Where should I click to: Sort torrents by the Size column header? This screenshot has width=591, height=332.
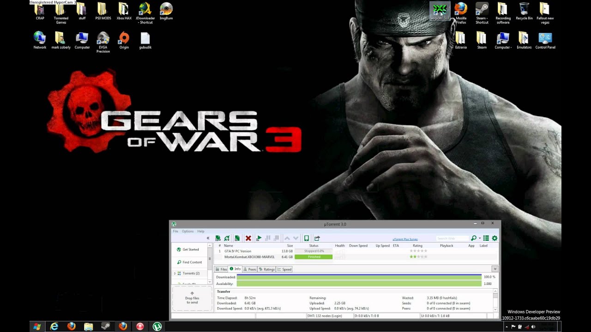290,246
